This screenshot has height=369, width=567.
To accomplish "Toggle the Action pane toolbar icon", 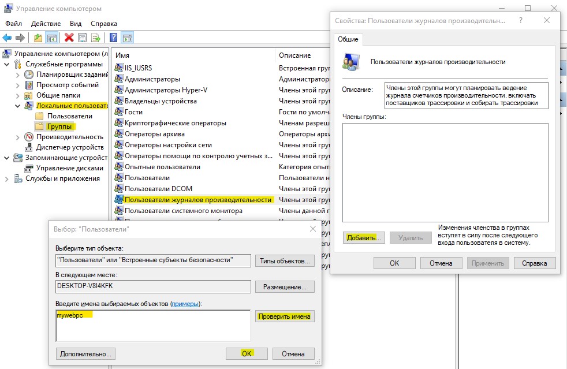I will pyautogui.click(x=127, y=38).
